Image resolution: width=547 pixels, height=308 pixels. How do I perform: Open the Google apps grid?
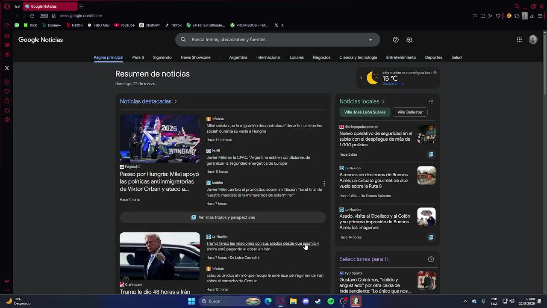pyautogui.click(x=519, y=40)
